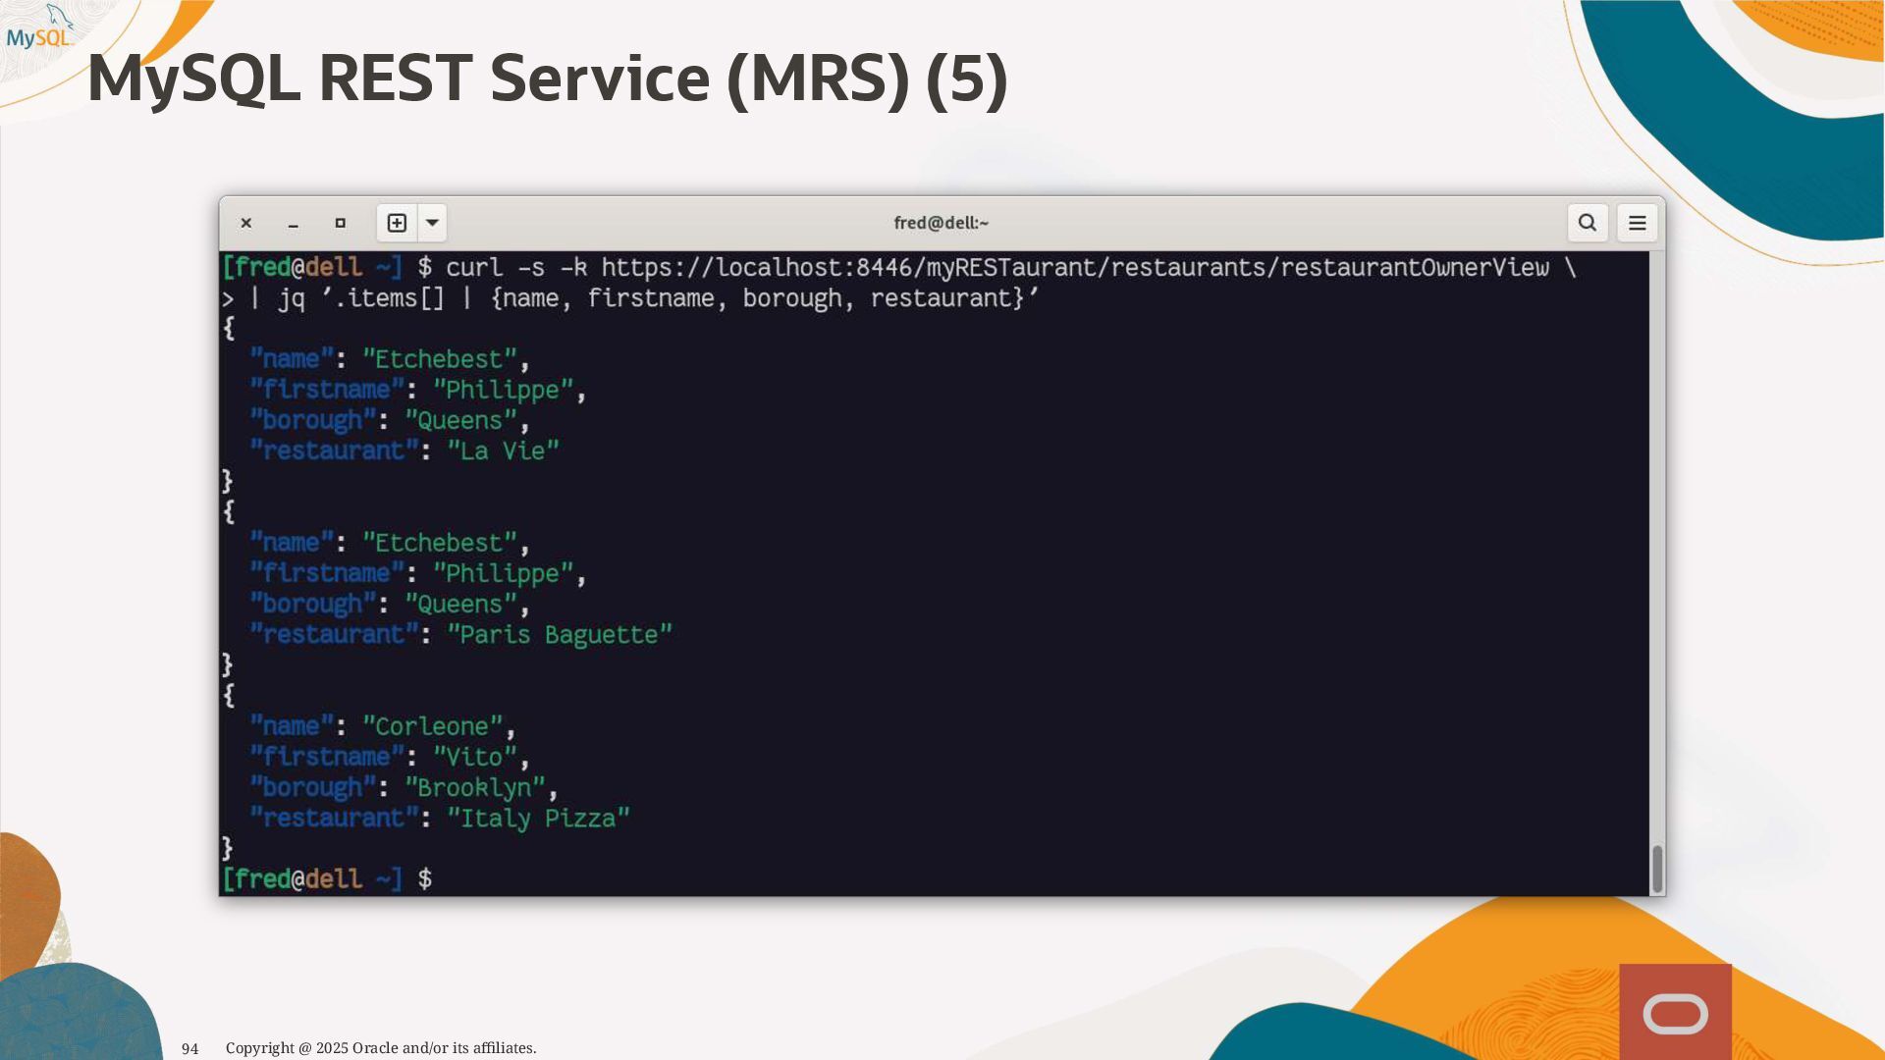Click the "Italy Pizza" restaurant value

tap(538, 819)
